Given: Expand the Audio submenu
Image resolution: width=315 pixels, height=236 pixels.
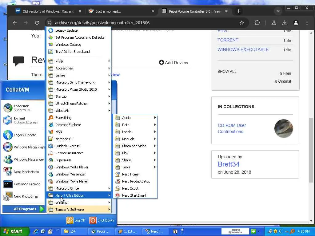Looking at the screenshot, I should point(135,118).
